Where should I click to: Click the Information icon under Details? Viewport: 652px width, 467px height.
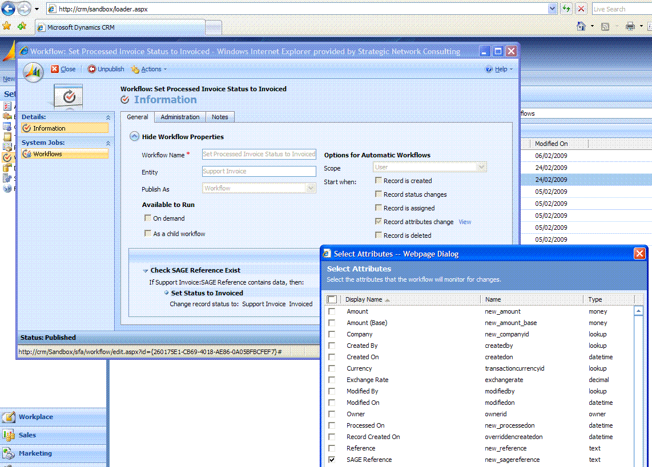tap(27, 128)
